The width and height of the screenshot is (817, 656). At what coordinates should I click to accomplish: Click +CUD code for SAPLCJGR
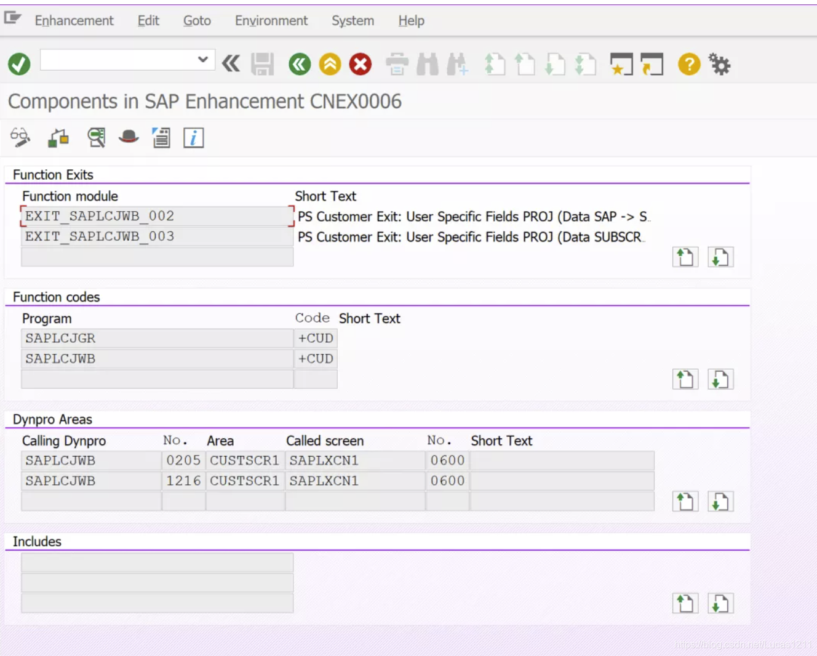tap(316, 338)
